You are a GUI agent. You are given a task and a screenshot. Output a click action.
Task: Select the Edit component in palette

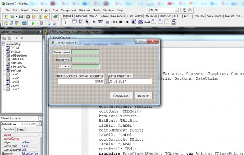coord(101,22)
